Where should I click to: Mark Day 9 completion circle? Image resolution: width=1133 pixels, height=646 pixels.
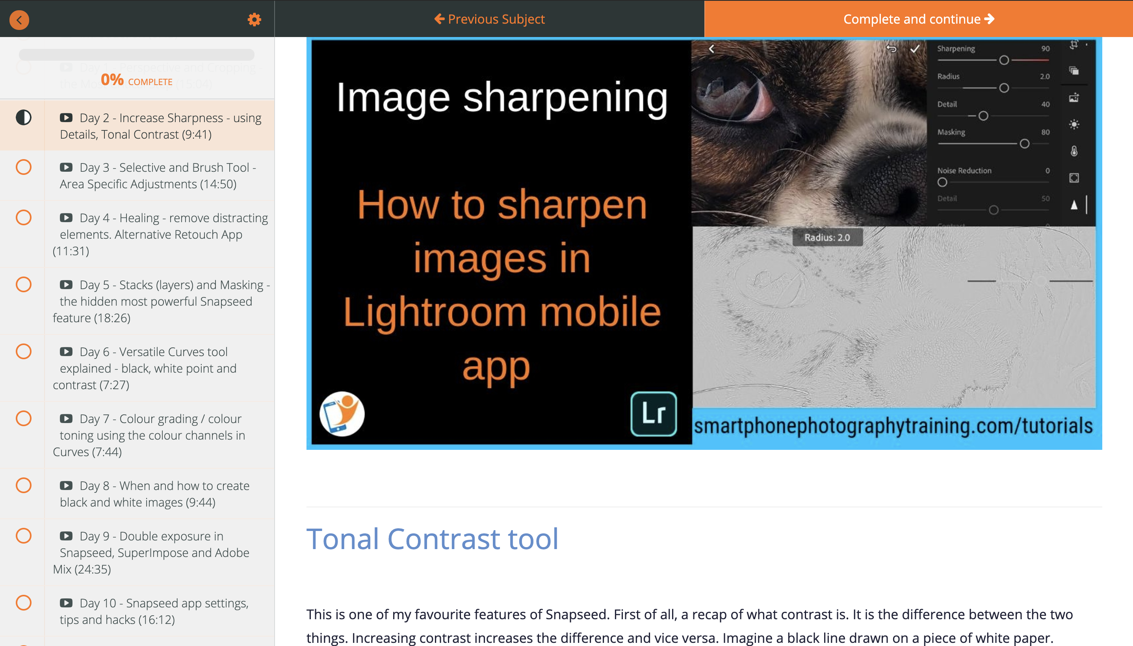click(24, 536)
